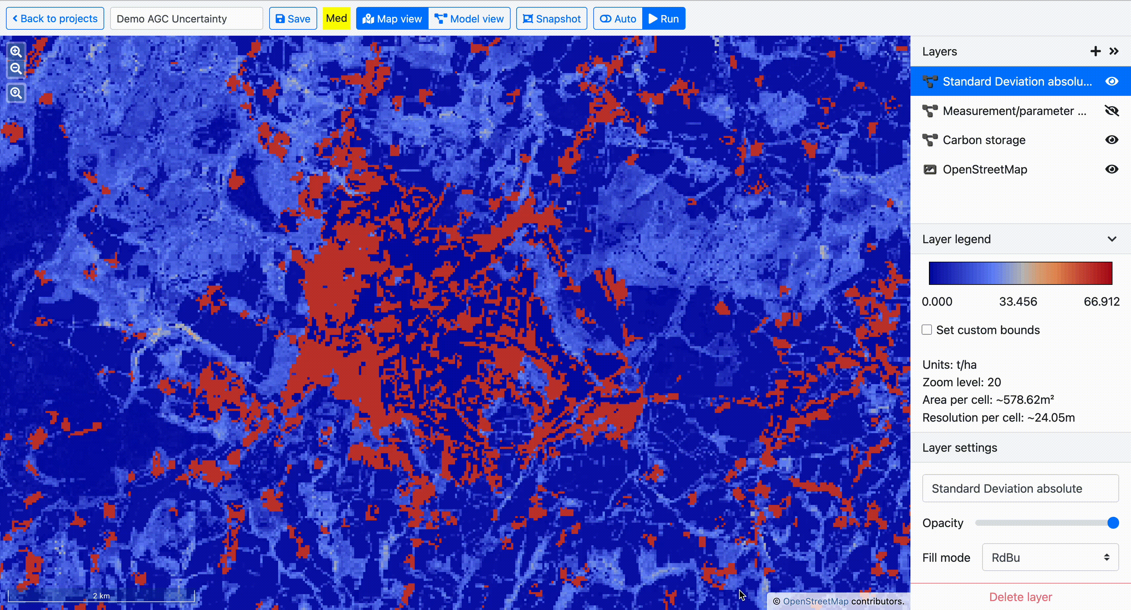This screenshot has height=610, width=1131.
Task: Click the Measurement/parameter layer node icon
Action: [930, 111]
